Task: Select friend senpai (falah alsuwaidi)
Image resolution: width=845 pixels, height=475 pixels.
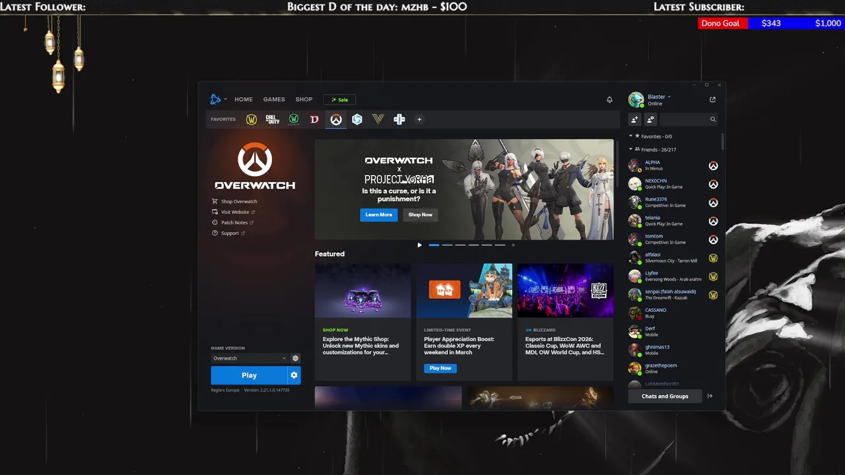Action: click(x=673, y=295)
